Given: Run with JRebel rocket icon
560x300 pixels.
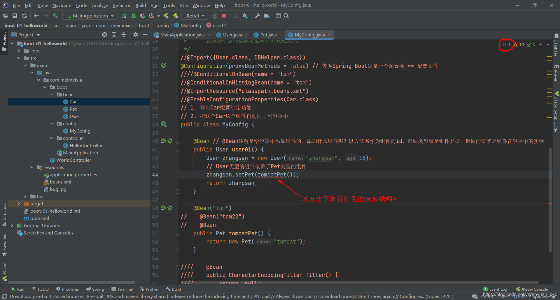Looking at the screenshot, I should pyautogui.click(x=166, y=16).
